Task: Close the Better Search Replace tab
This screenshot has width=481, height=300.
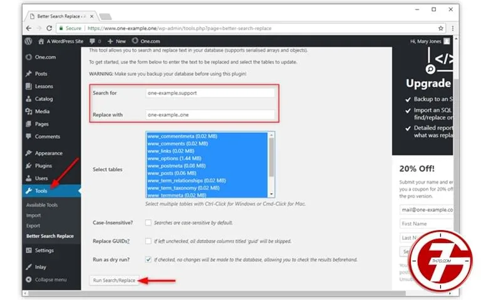Action: click(x=91, y=16)
